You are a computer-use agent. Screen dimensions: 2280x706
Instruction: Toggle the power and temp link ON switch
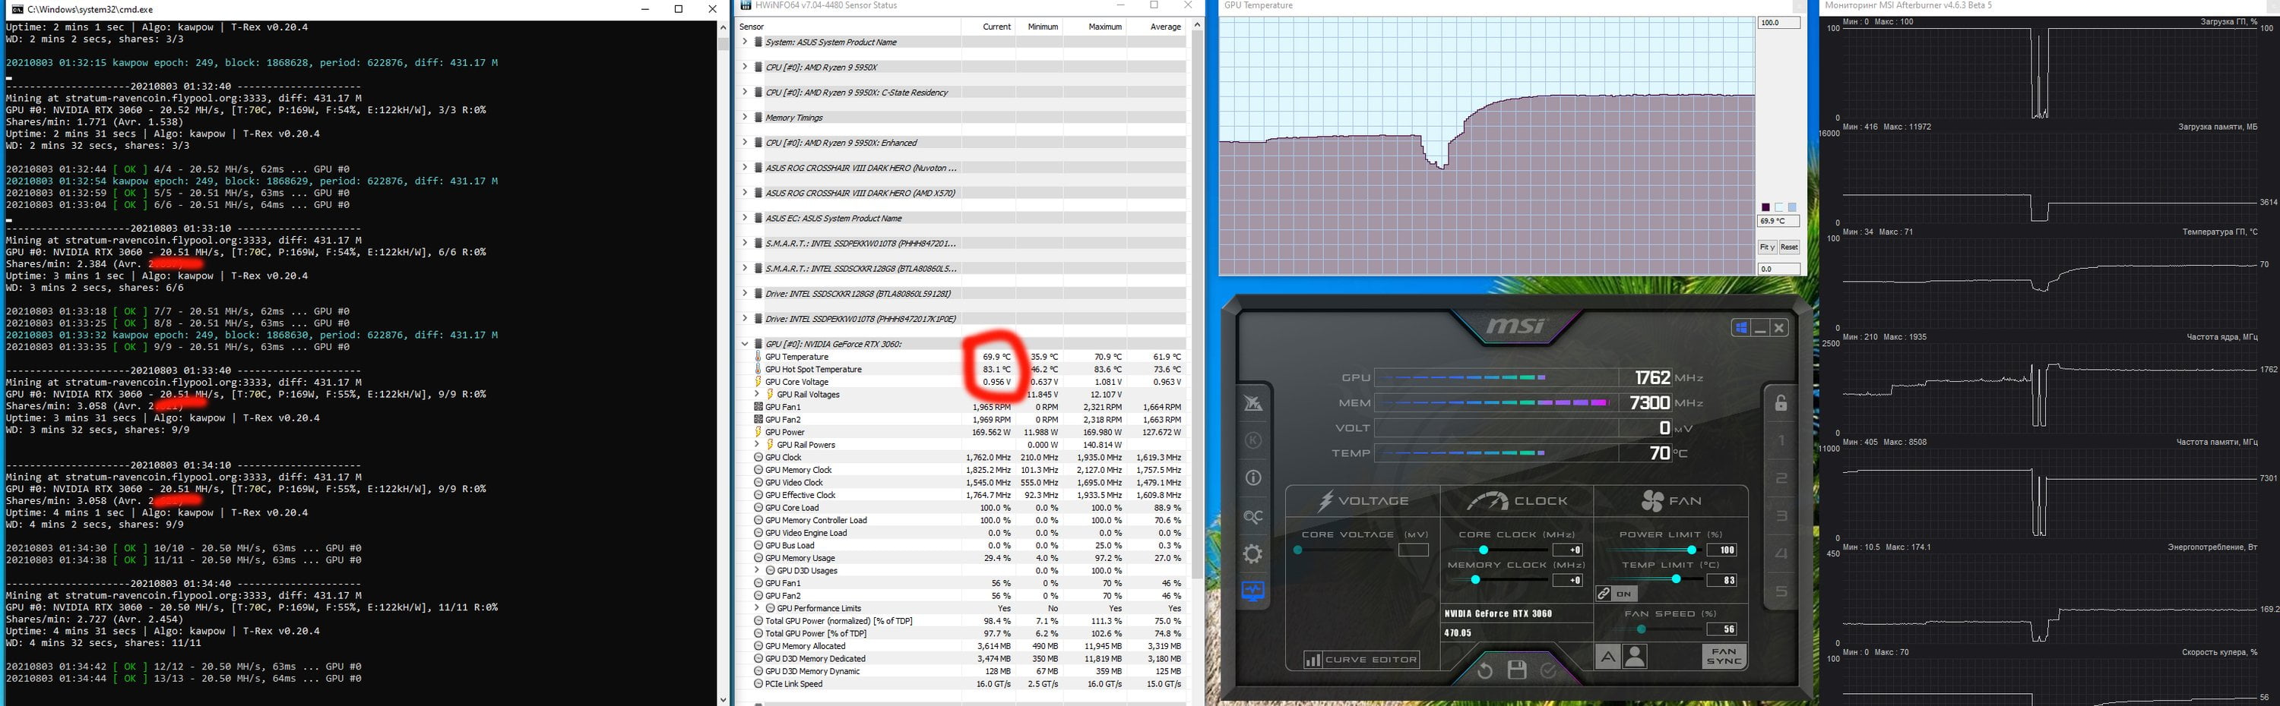pyautogui.click(x=1617, y=594)
